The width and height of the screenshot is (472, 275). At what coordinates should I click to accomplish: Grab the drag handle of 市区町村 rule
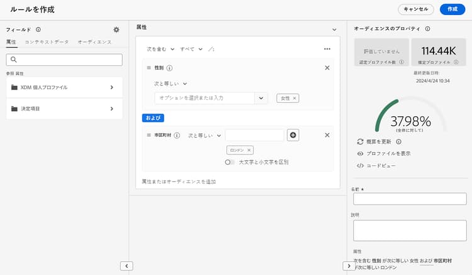pos(149,135)
